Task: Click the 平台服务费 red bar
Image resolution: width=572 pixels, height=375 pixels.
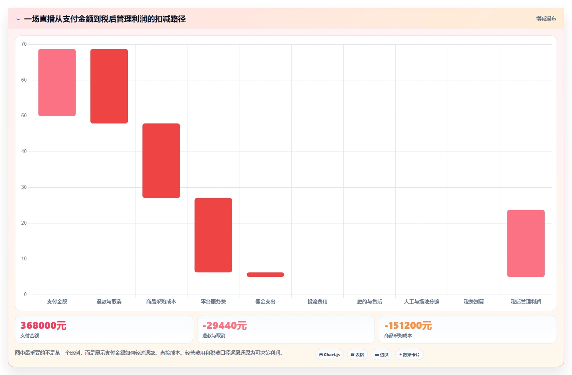Action: [213, 235]
